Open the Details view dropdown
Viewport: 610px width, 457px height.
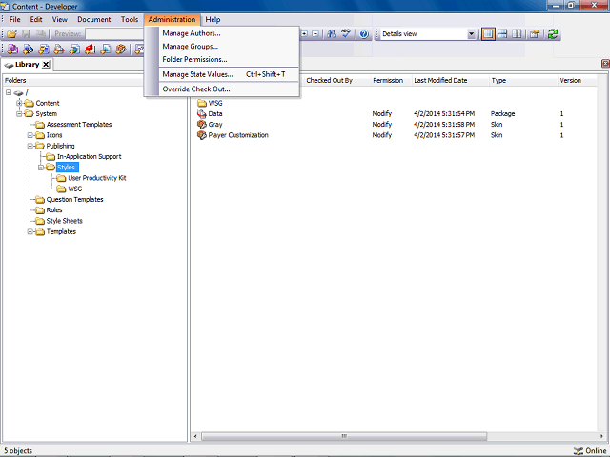471,34
